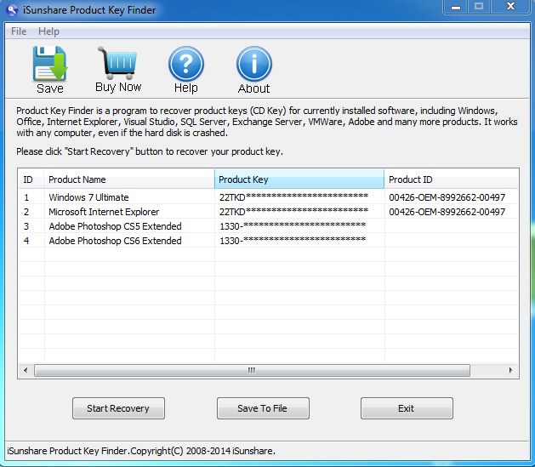Open the Buy Now shopping cart

click(117, 62)
